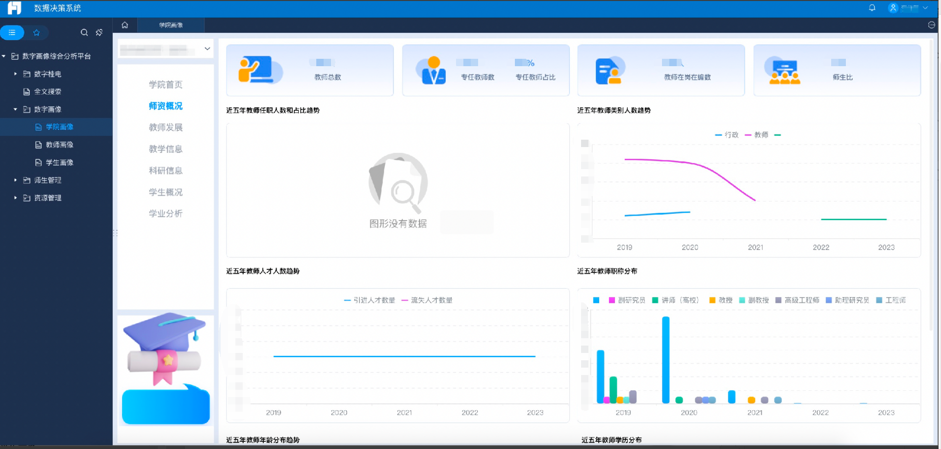Toggle 引进人才数量 legend series
Image resolution: width=941 pixels, height=449 pixels.
370,300
